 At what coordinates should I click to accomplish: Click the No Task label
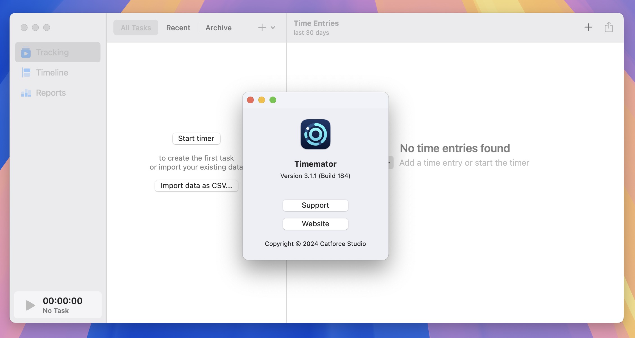56,311
